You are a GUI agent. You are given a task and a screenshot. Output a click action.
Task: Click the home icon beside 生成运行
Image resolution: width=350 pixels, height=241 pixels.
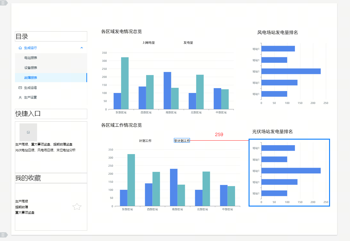[20, 48]
